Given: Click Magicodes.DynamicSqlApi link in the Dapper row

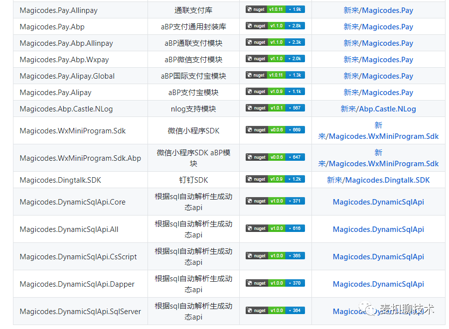Looking at the screenshot, I should click(x=378, y=284).
